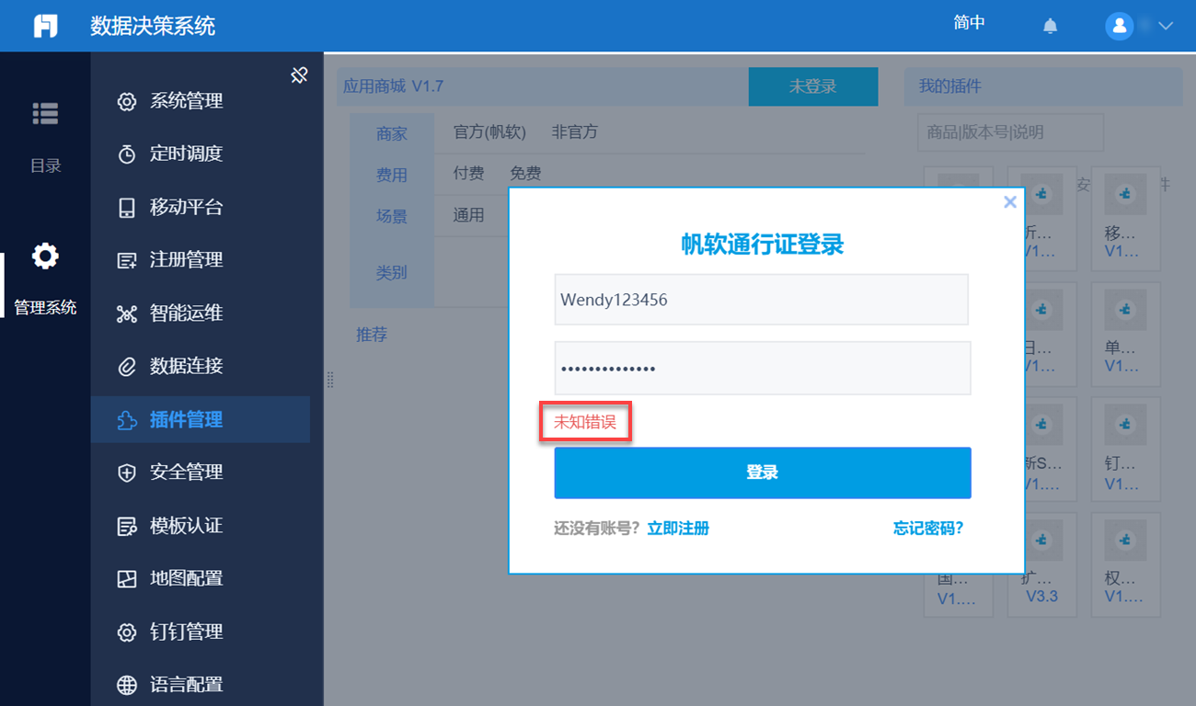Click the 未知错误 error message

[x=584, y=423]
